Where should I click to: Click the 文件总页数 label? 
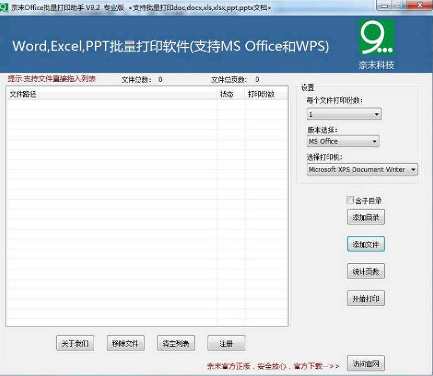coord(229,80)
